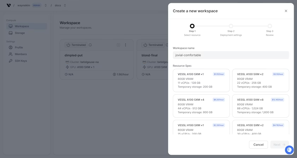Click the docs breadcrumb
Image resolution: width=297 pixels, height=158 pixels.
(x=58, y=5)
